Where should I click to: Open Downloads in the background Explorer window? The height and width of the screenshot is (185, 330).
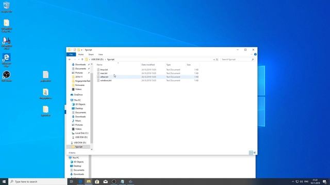point(79,174)
